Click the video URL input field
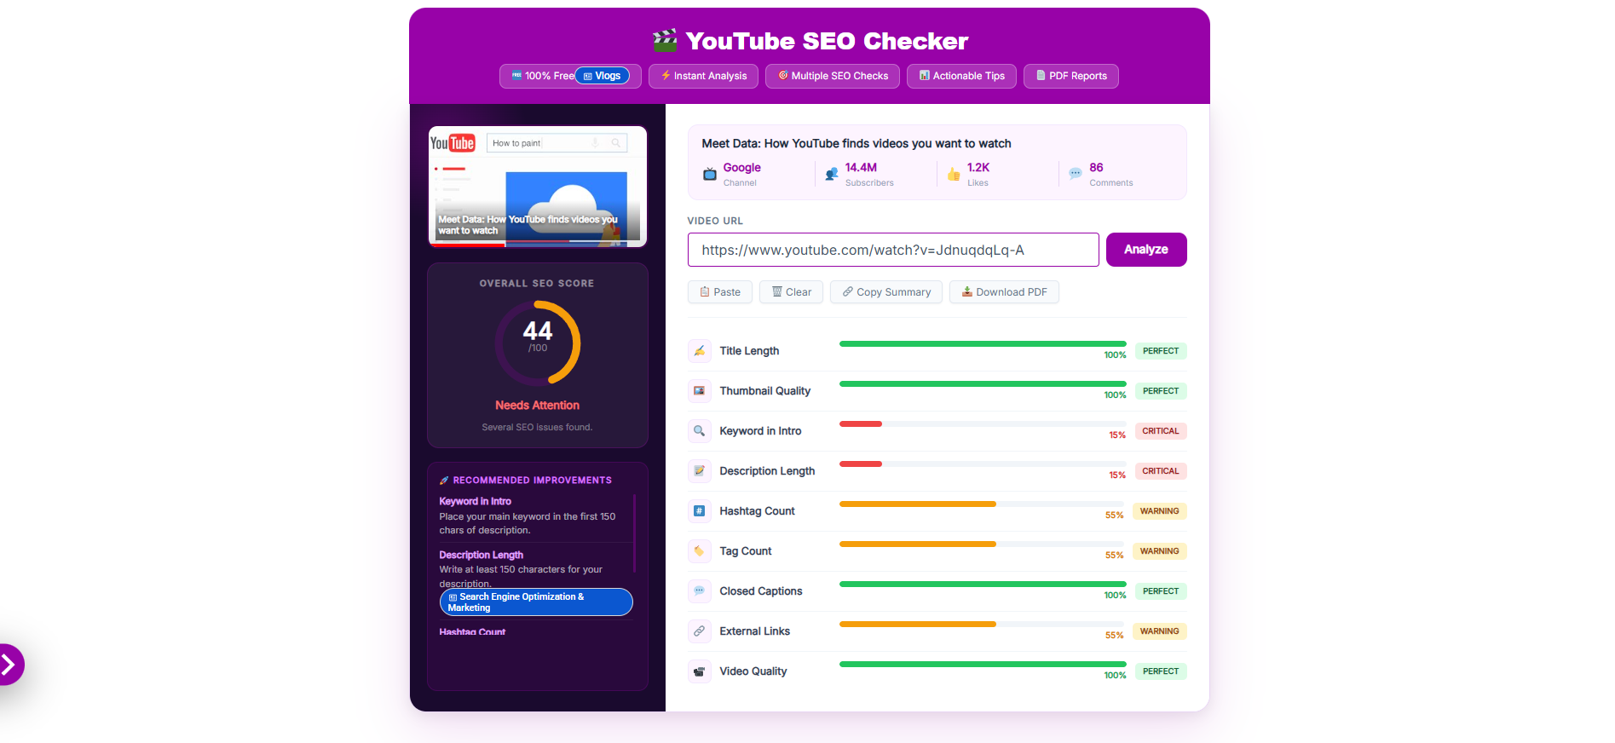Image resolution: width=1615 pixels, height=743 pixels. tap(893, 250)
